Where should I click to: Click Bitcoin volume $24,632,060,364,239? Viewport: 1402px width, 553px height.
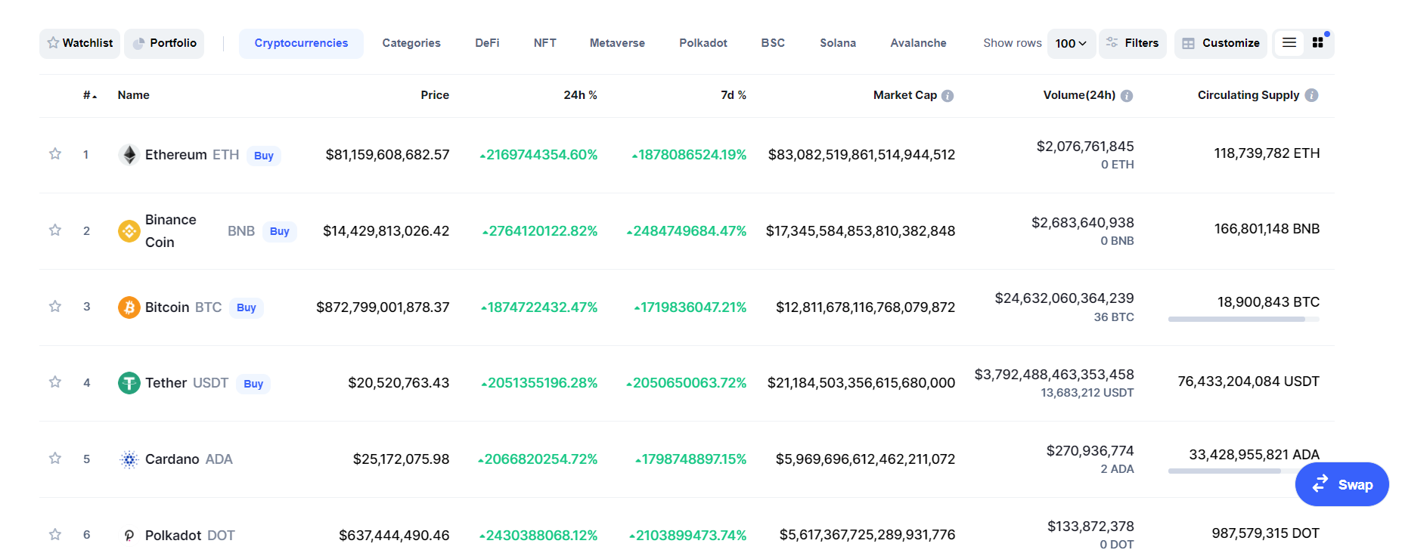click(x=1065, y=298)
